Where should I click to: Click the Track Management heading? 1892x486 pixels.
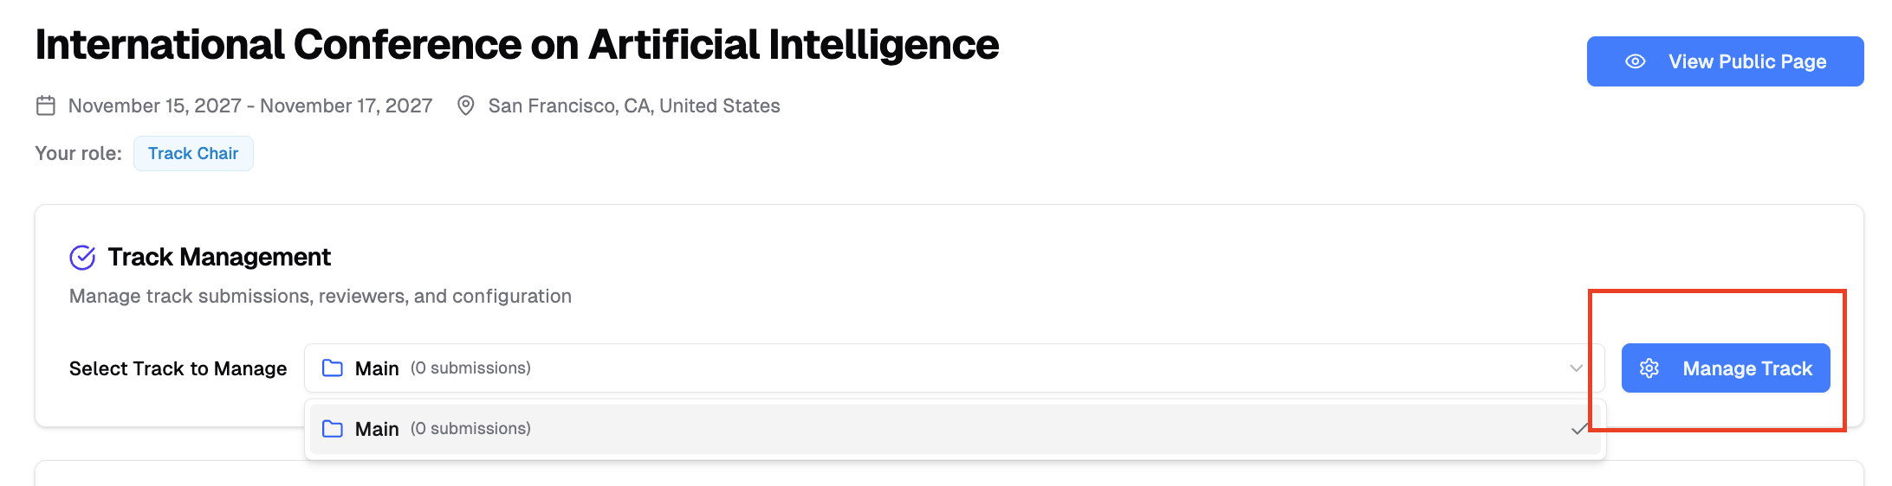click(219, 257)
